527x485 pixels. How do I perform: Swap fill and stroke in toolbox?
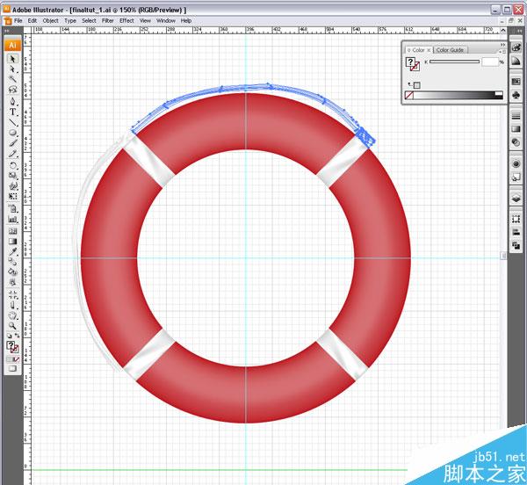tap(17, 336)
